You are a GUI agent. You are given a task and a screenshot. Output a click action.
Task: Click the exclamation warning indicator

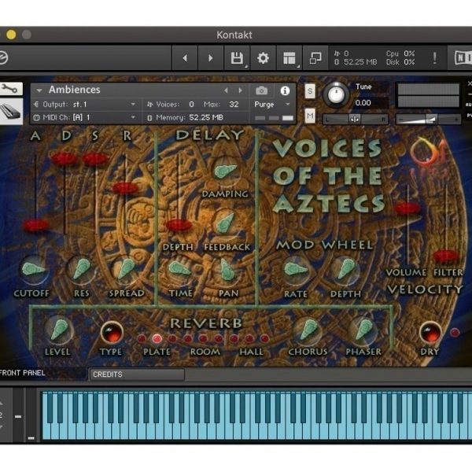click(x=434, y=57)
